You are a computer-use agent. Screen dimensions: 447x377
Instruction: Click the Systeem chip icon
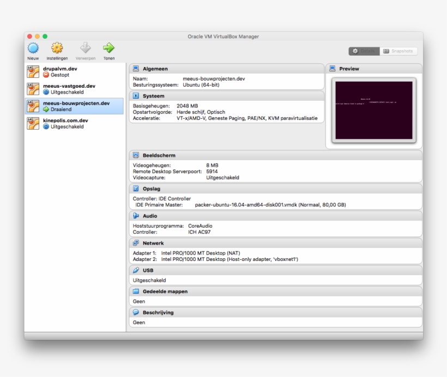[136, 96]
